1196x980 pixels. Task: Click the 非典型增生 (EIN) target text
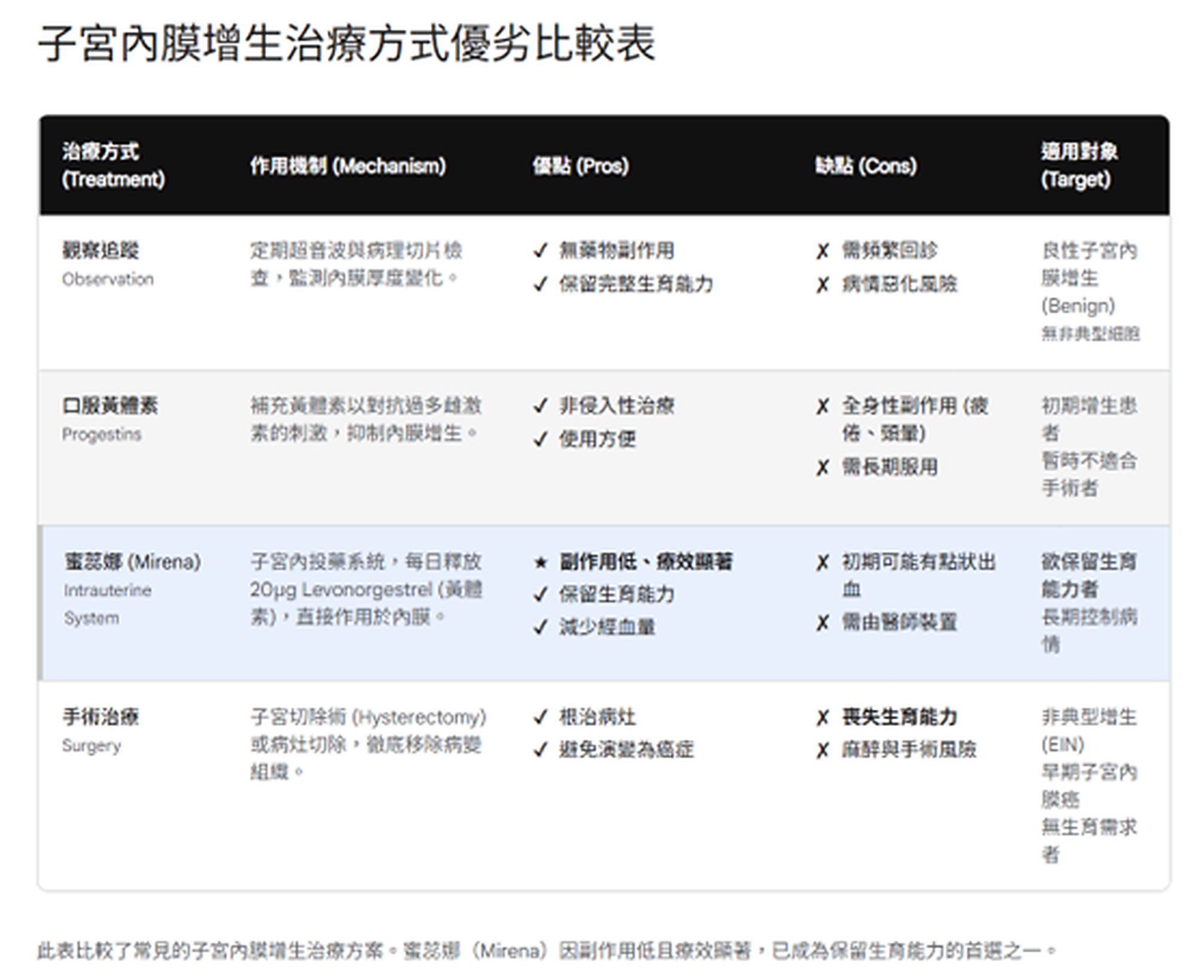pos(1089,730)
